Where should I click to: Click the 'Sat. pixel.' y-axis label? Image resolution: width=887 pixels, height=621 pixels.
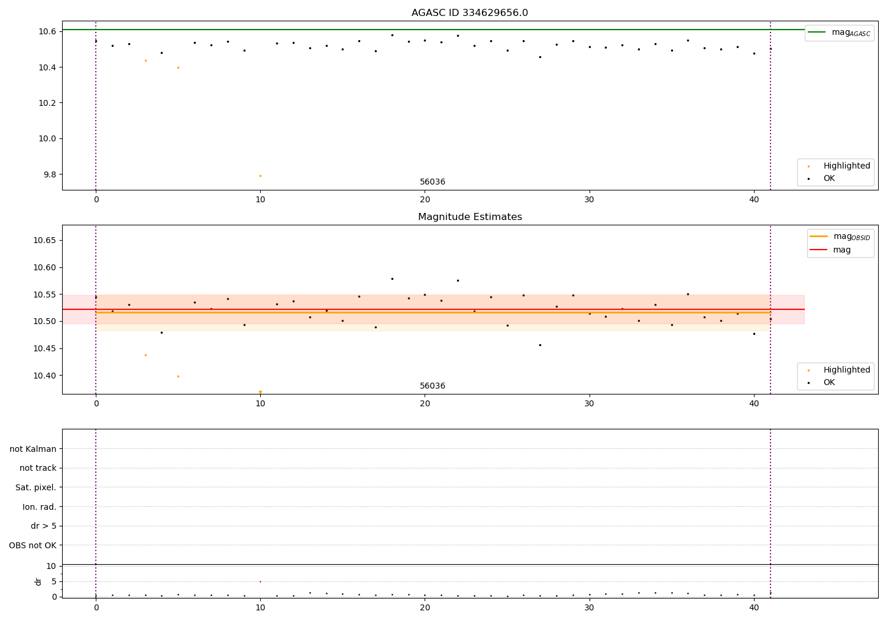point(35,487)
